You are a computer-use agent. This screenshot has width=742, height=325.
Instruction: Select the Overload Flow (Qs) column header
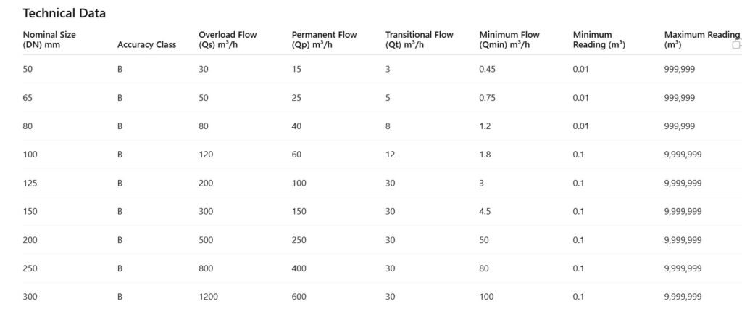(x=228, y=39)
